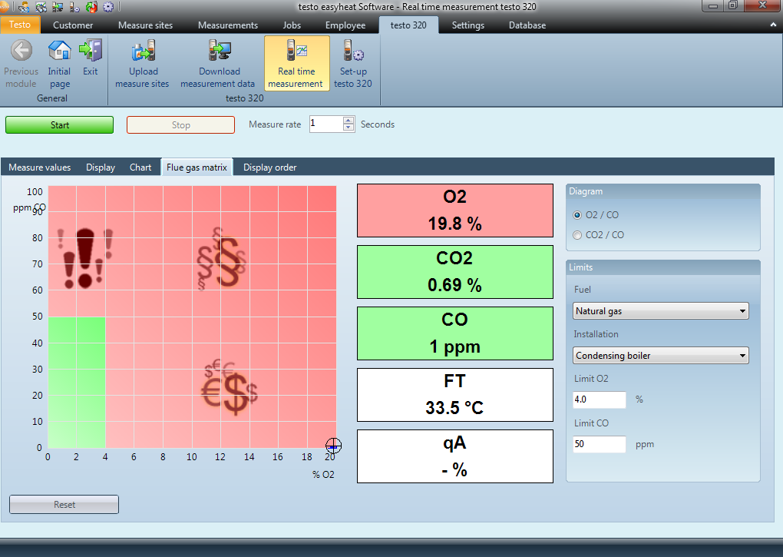
Task: Click the exclamation marks warning zone icon
Action: click(85, 258)
